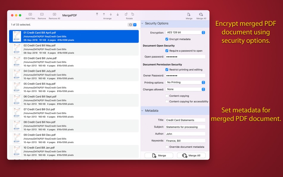Uncheck Restrict printing and editing
283x177 pixels.
(x=167, y=69)
